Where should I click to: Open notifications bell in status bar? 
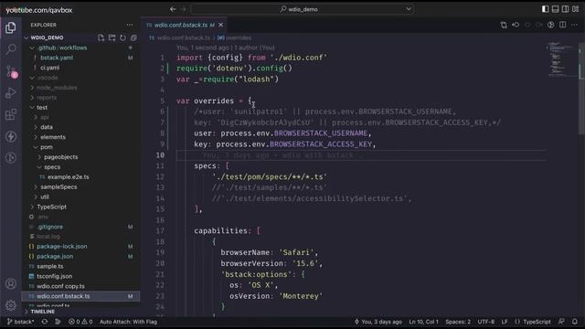coord(575,322)
